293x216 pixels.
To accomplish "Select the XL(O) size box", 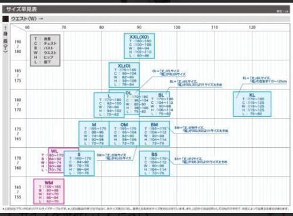I will tap(124, 75).
